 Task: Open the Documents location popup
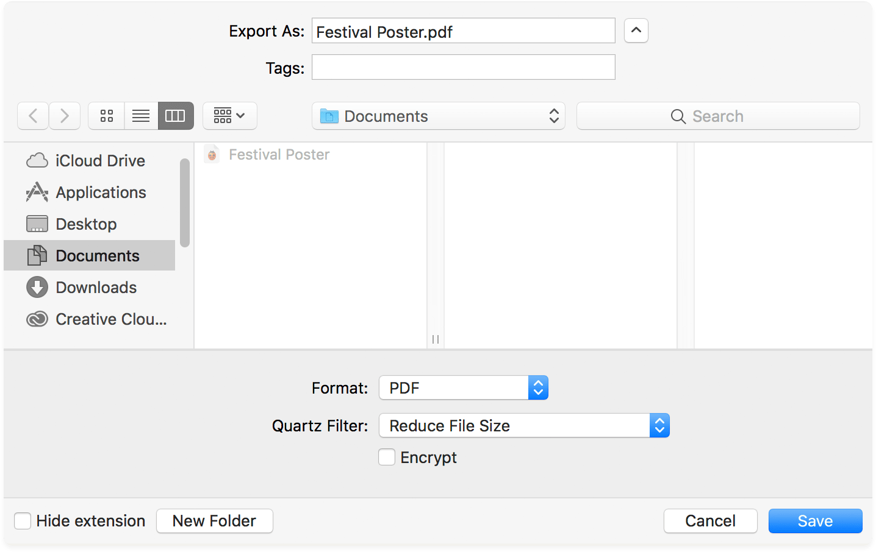[439, 116]
